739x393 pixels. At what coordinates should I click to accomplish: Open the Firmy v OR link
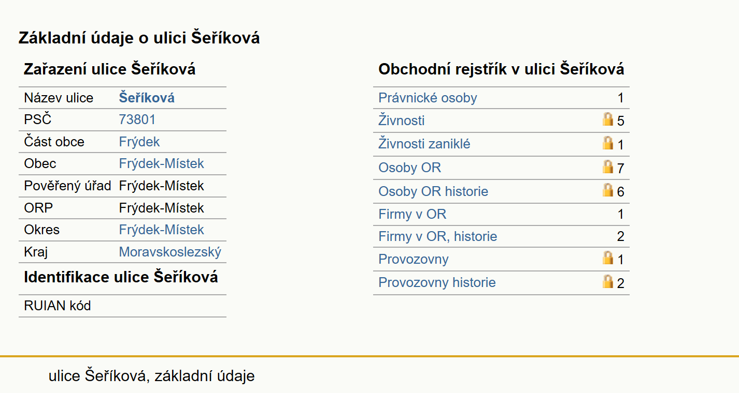(413, 214)
